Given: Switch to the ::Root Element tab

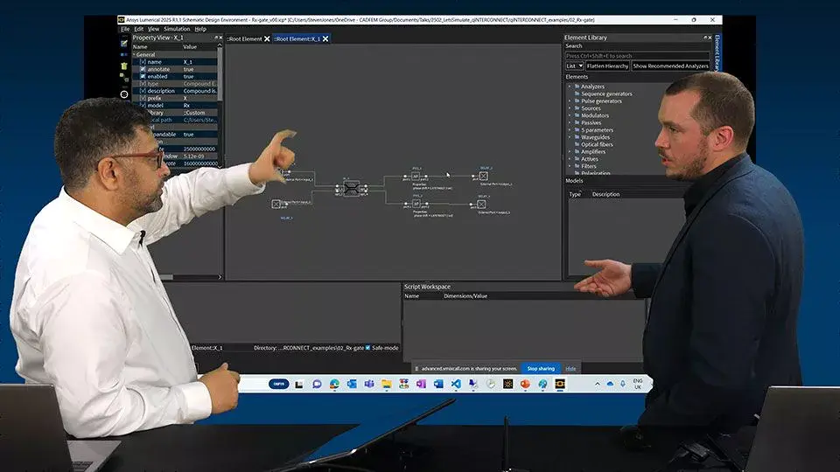Looking at the screenshot, I should click(245, 38).
